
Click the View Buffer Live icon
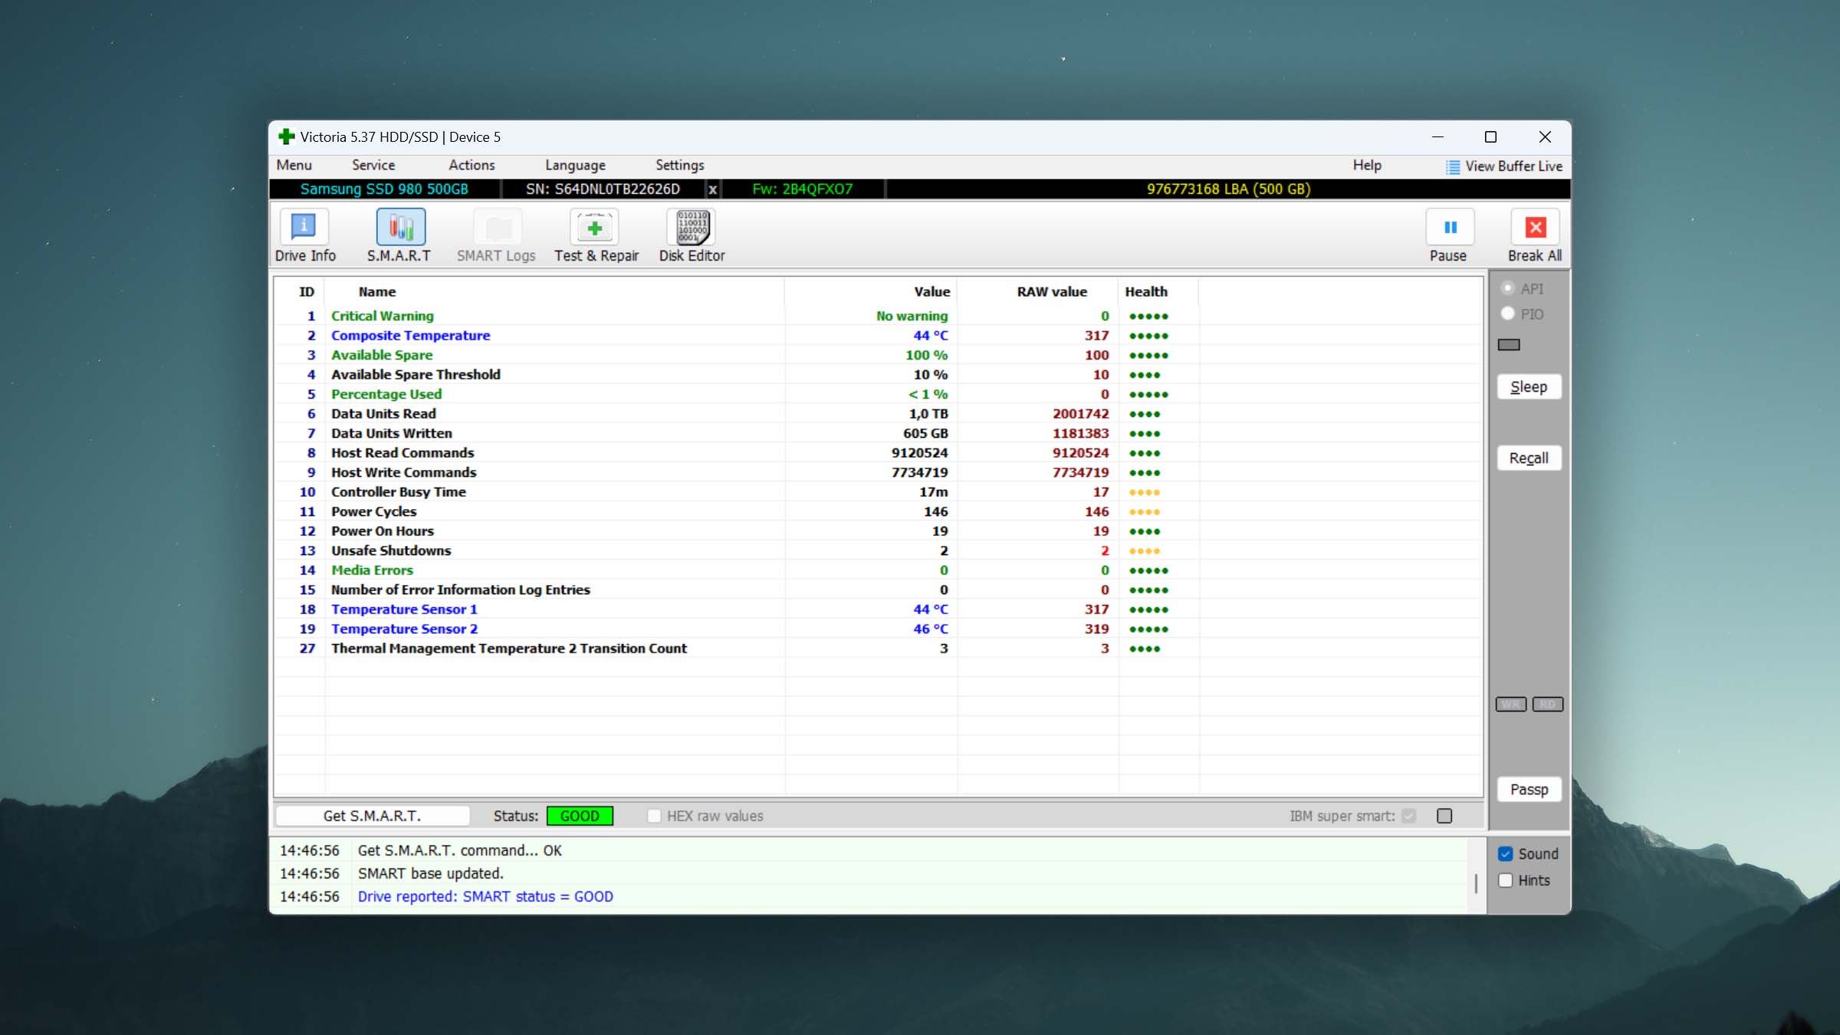[1453, 167]
